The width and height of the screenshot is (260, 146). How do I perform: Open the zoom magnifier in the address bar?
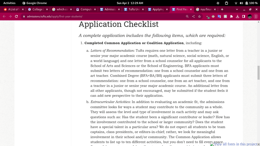[187, 16]
